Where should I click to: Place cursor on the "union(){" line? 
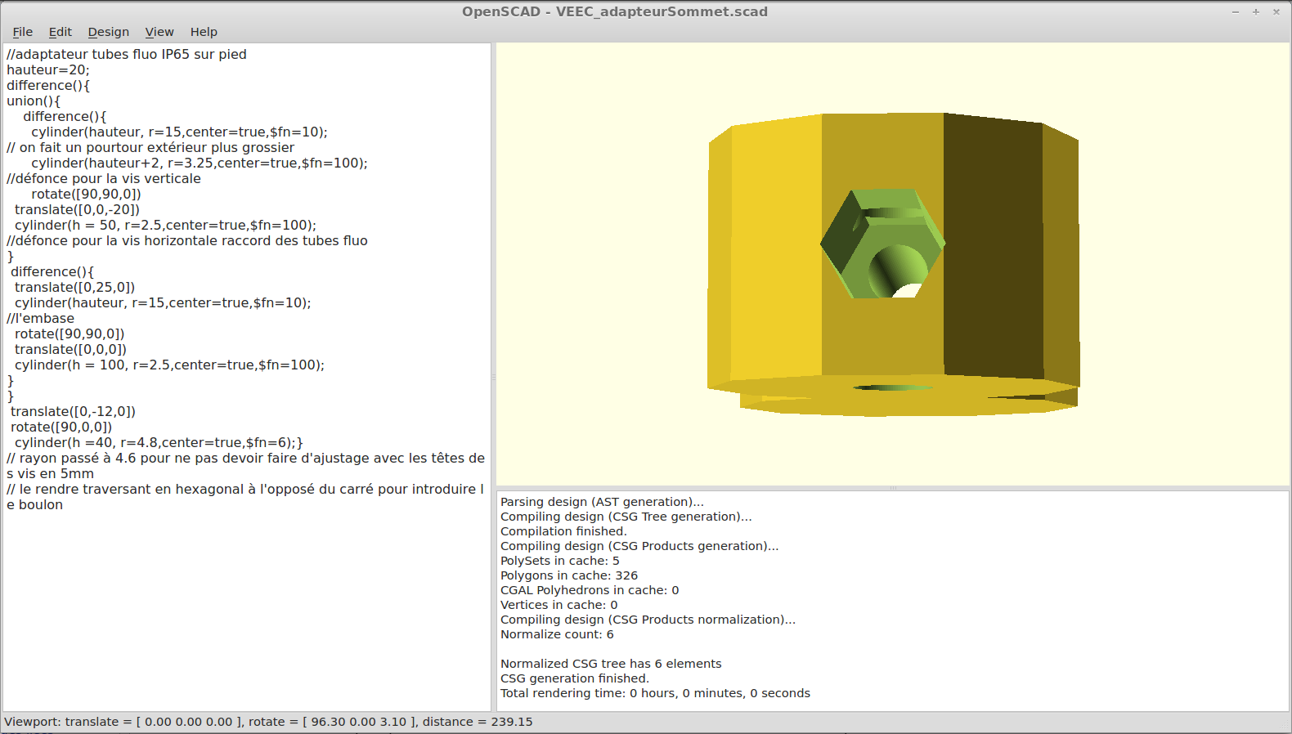34,101
